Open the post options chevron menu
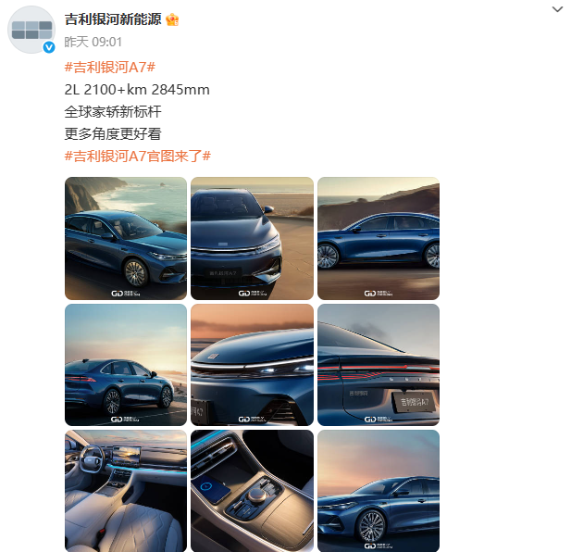The image size is (571, 552). coord(557,9)
